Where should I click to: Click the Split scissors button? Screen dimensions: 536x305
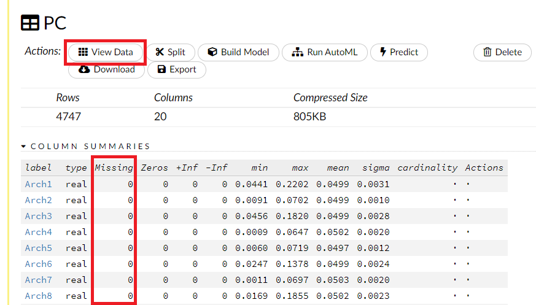pyautogui.click(x=170, y=52)
